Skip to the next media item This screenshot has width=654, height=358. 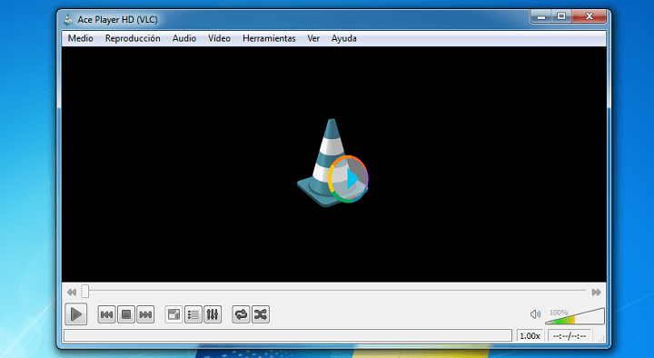[145, 314]
